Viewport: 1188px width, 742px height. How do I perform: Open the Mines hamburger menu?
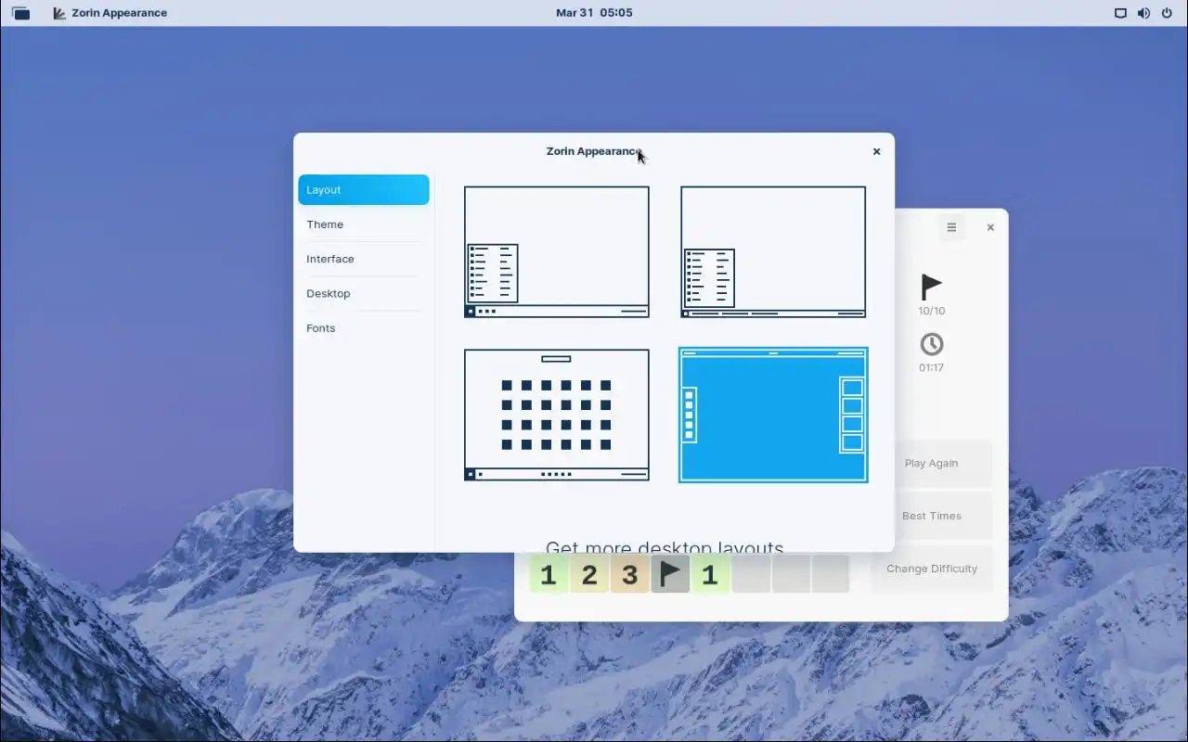click(x=951, y=227)
